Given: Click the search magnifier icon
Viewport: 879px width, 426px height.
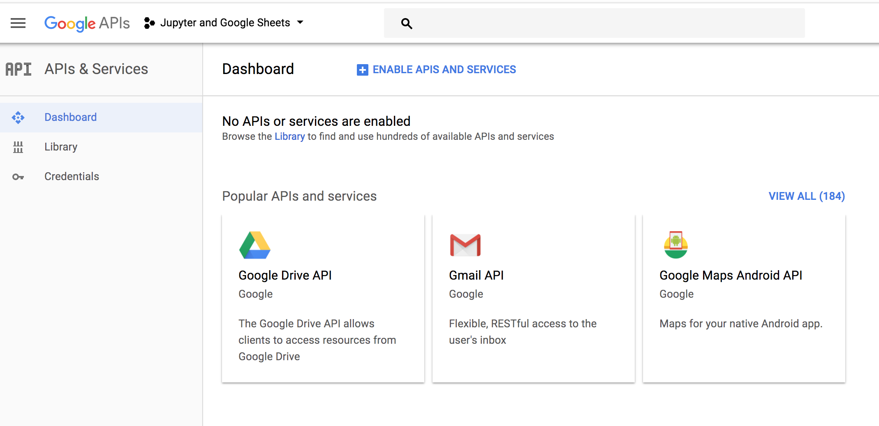Looking at the screenshot, I should pos(406,23).
